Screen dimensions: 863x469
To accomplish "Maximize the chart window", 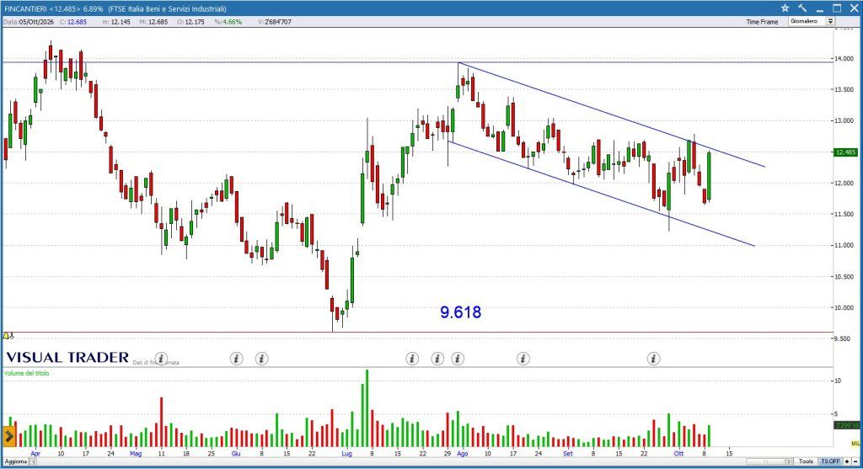I will point(837,8).
